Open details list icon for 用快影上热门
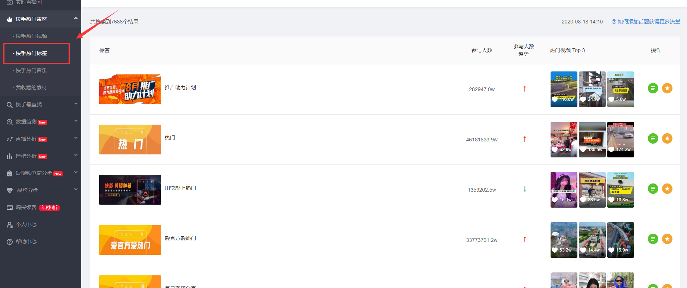The width and height of the screenshot is (687, 288). pos(653,189)
